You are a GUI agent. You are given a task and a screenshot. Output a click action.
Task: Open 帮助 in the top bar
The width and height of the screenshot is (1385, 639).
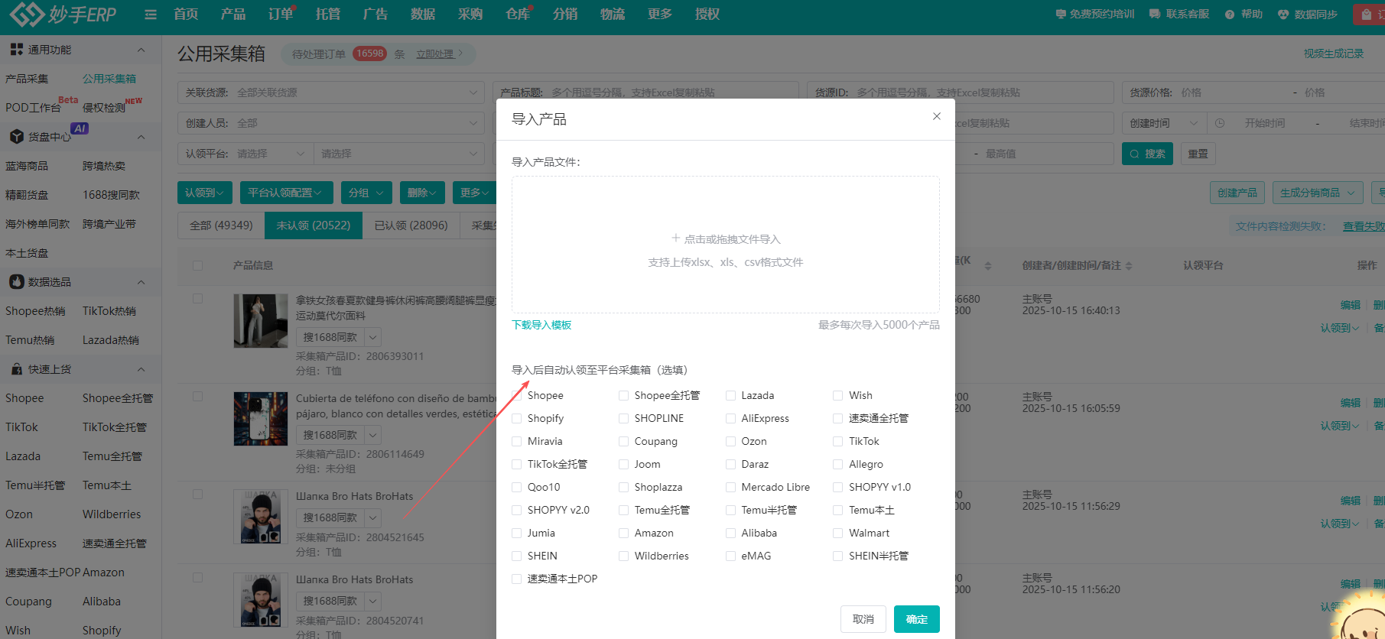coord(1244,14)
